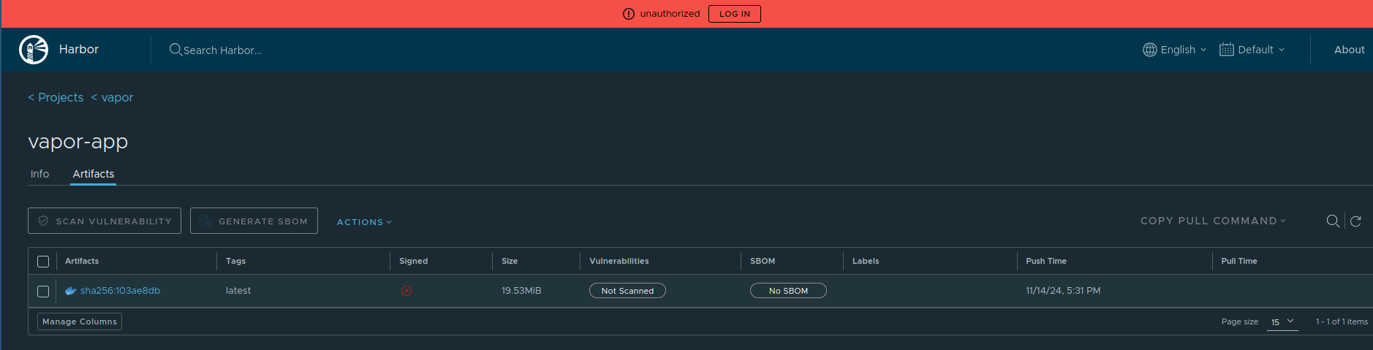Click the Tags column header
The image size is (1373, 350).
[x=235, y=261]
